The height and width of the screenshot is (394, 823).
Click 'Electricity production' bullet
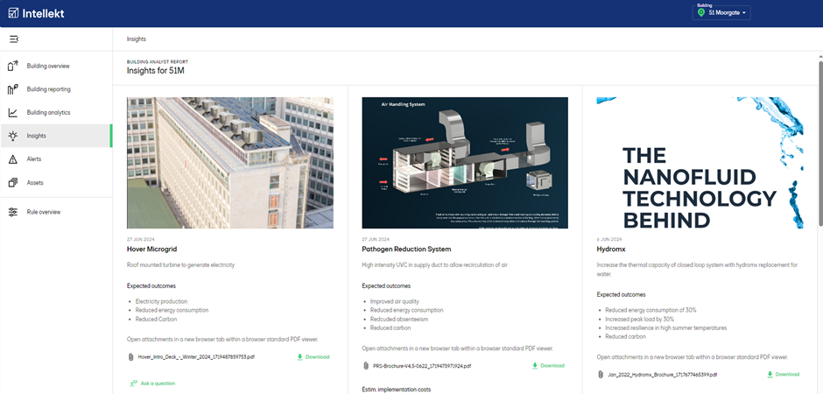click(161, 302)
